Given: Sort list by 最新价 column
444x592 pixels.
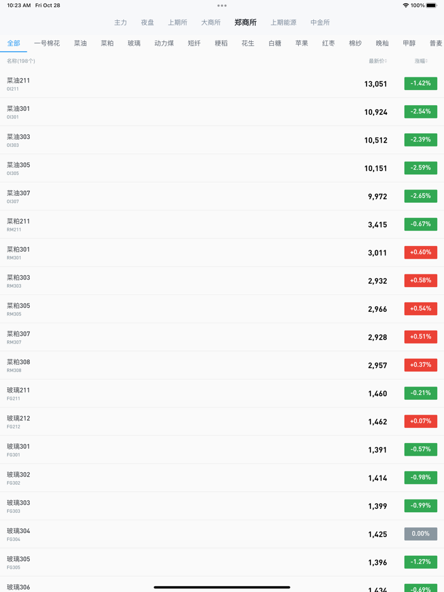Looking at the screenshot, I should (x=377, y=61).
